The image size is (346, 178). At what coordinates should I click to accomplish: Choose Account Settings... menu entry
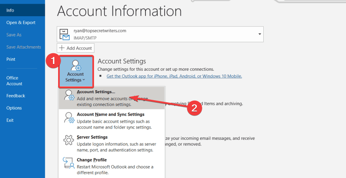point(112,98)
